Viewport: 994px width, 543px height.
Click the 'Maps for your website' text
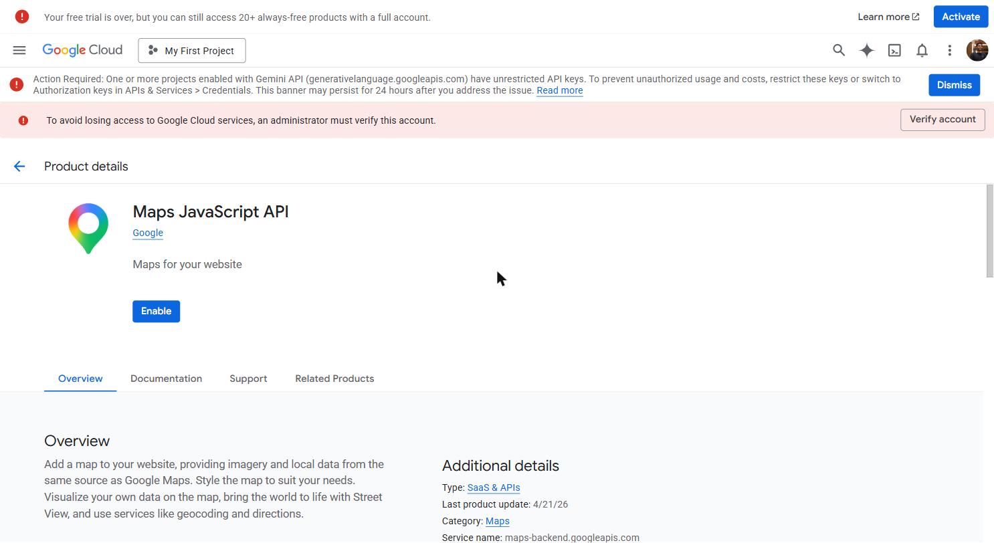click(187, 264)
